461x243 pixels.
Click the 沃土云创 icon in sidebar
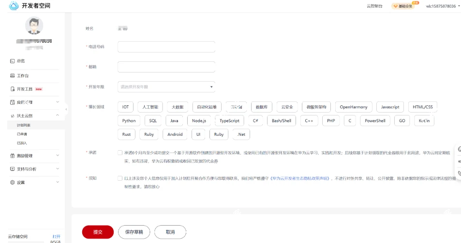13,116
